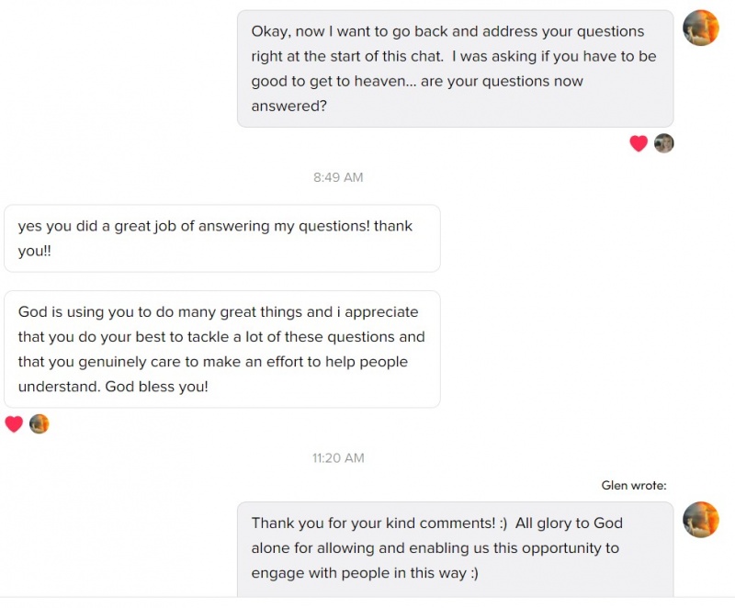Click Glen's avatar beside the thank you reply
Image resolution: width=735 pixels, height=608 pixels.
[701, 519]
